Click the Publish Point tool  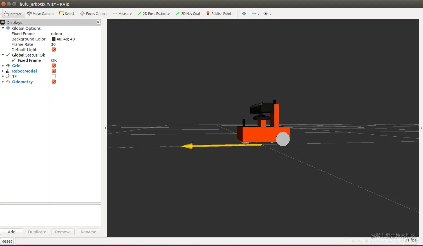(219, 13)
